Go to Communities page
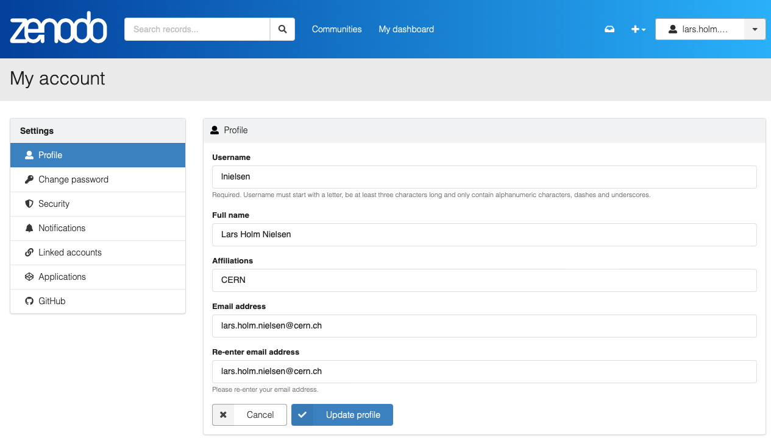The image size is (771, 441). tap(336, 29)
